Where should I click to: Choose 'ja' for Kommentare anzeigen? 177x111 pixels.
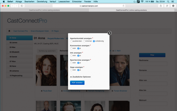(78, 48)
